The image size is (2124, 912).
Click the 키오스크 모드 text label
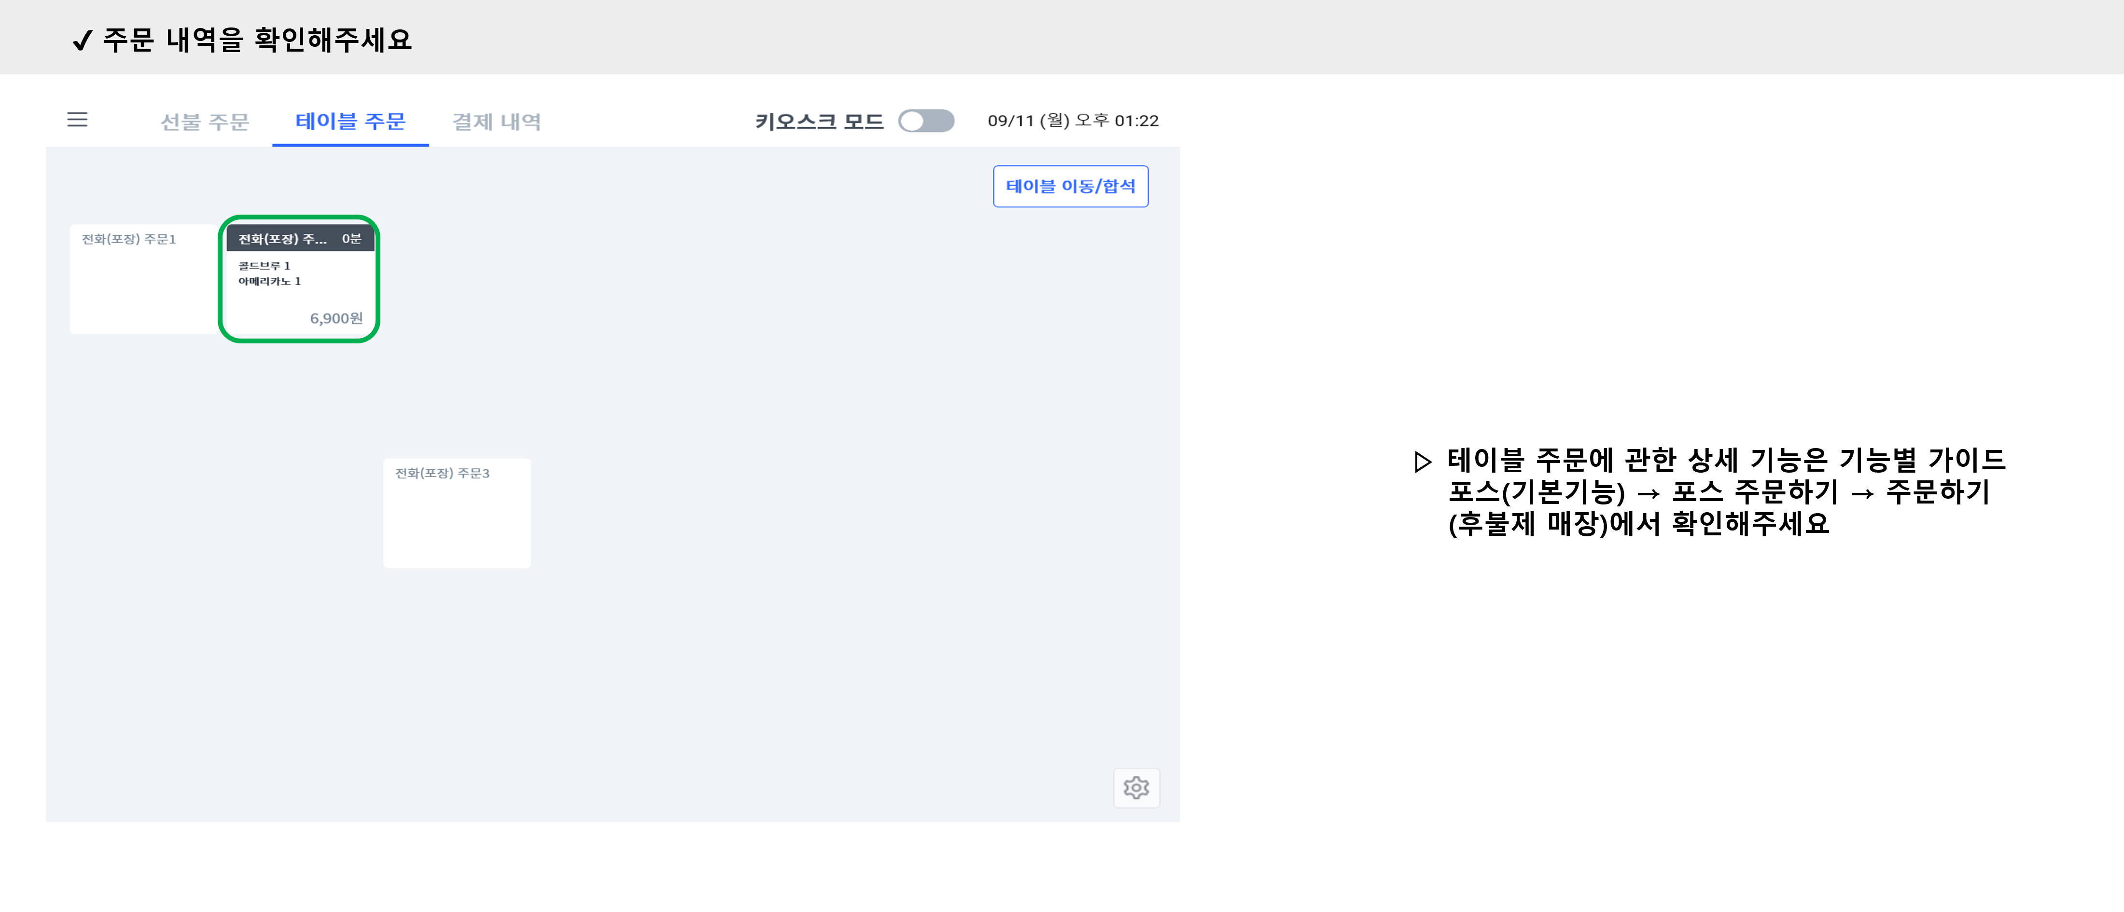coord(819,122)
